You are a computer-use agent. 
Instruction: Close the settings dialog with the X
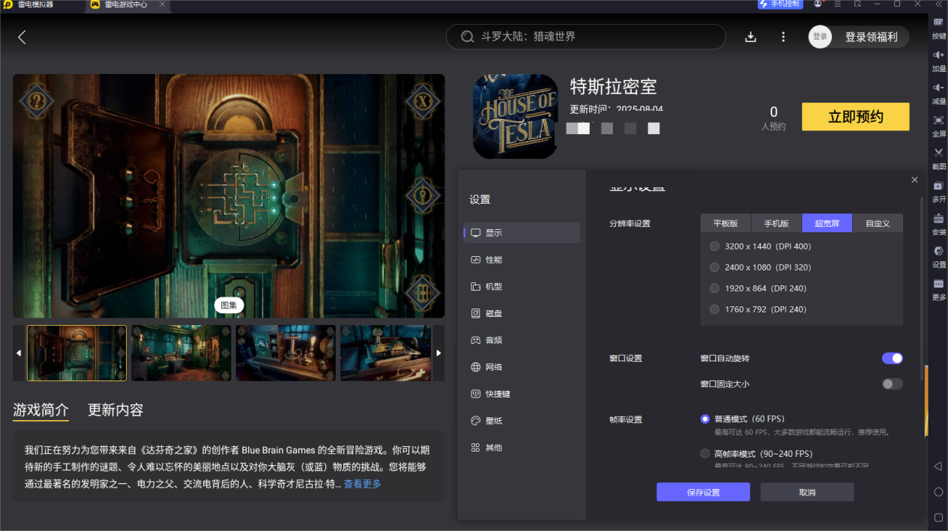[x=914, y=180]
